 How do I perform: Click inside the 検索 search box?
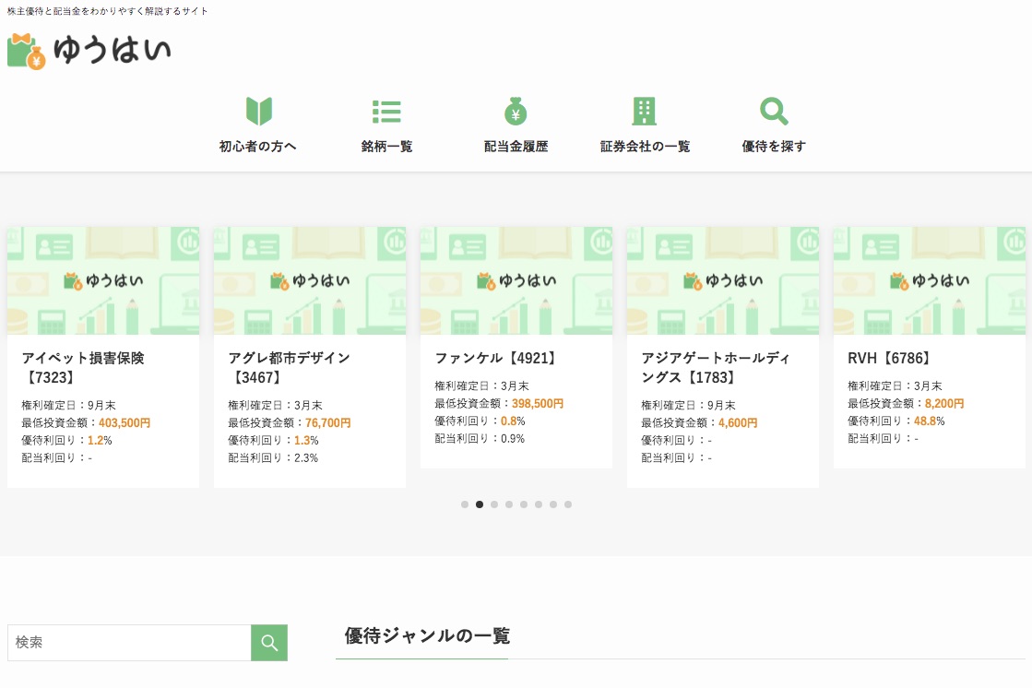(x=129, y=643)
